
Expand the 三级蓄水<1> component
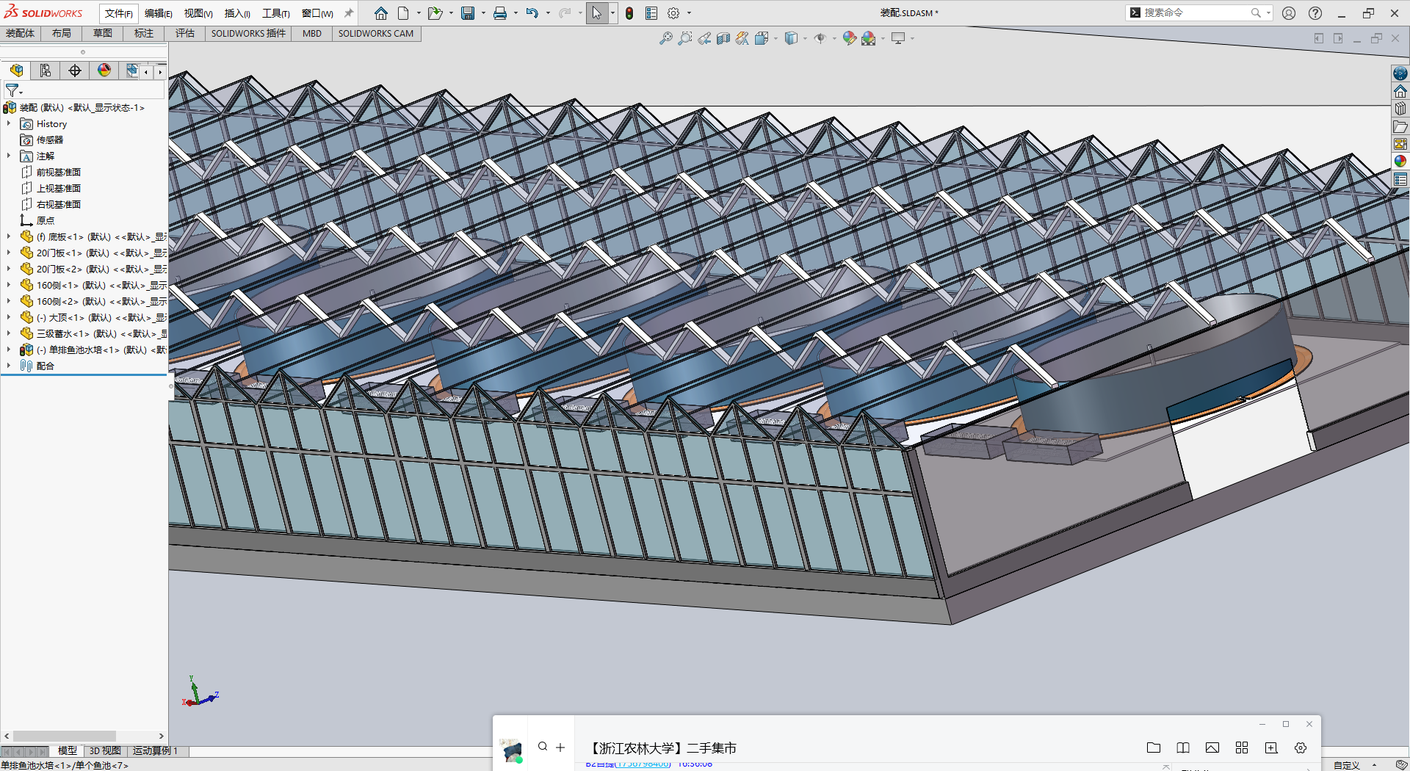9,333
